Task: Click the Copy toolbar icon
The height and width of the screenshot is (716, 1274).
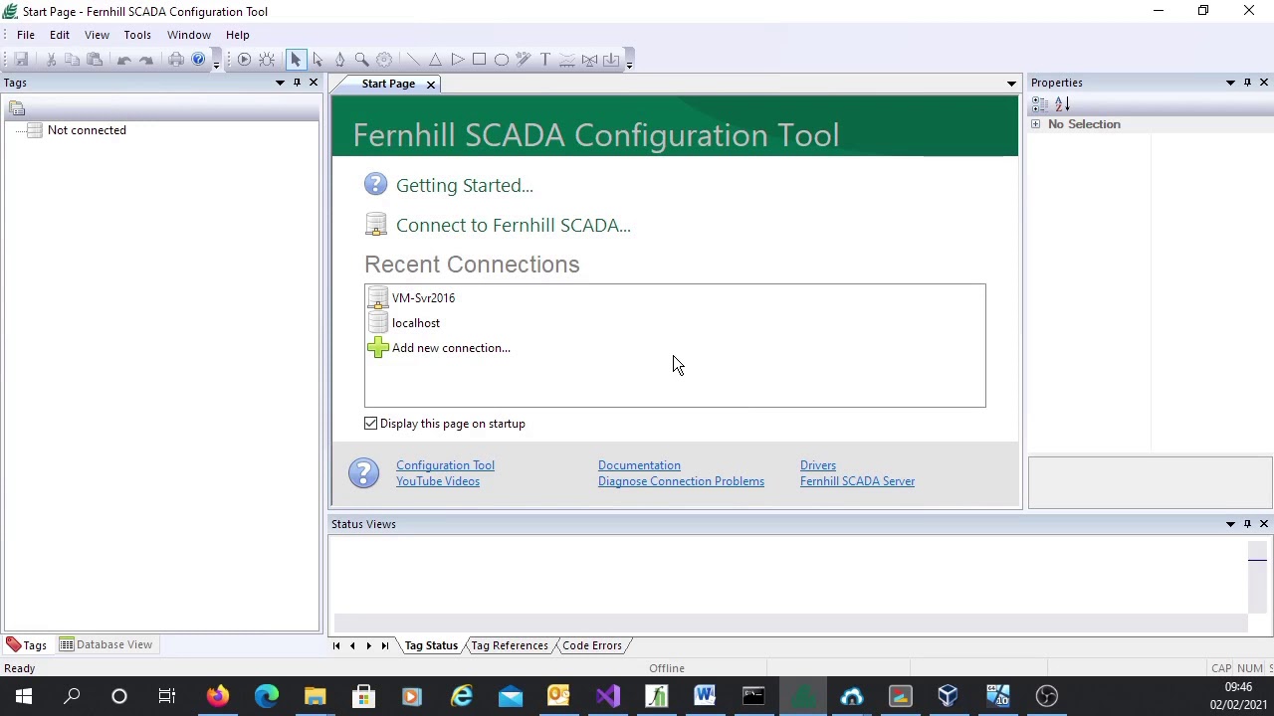Action: coord(72,60)
